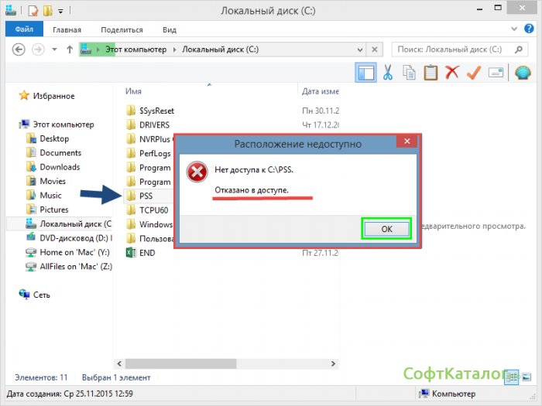Toggle the preview pane layout icon
The height and width of the screenshot is (406, 542).
click(x=365, y=73)
